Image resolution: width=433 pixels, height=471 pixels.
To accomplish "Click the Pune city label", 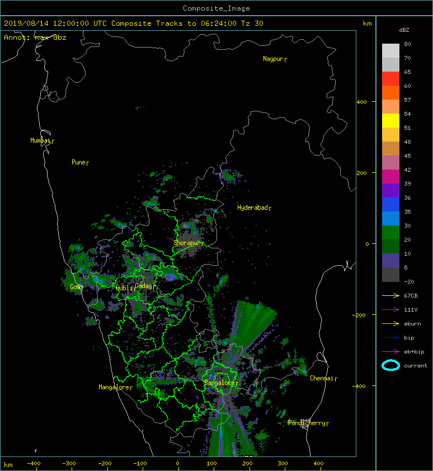I will pyautogui.click(x=80, y=162).
